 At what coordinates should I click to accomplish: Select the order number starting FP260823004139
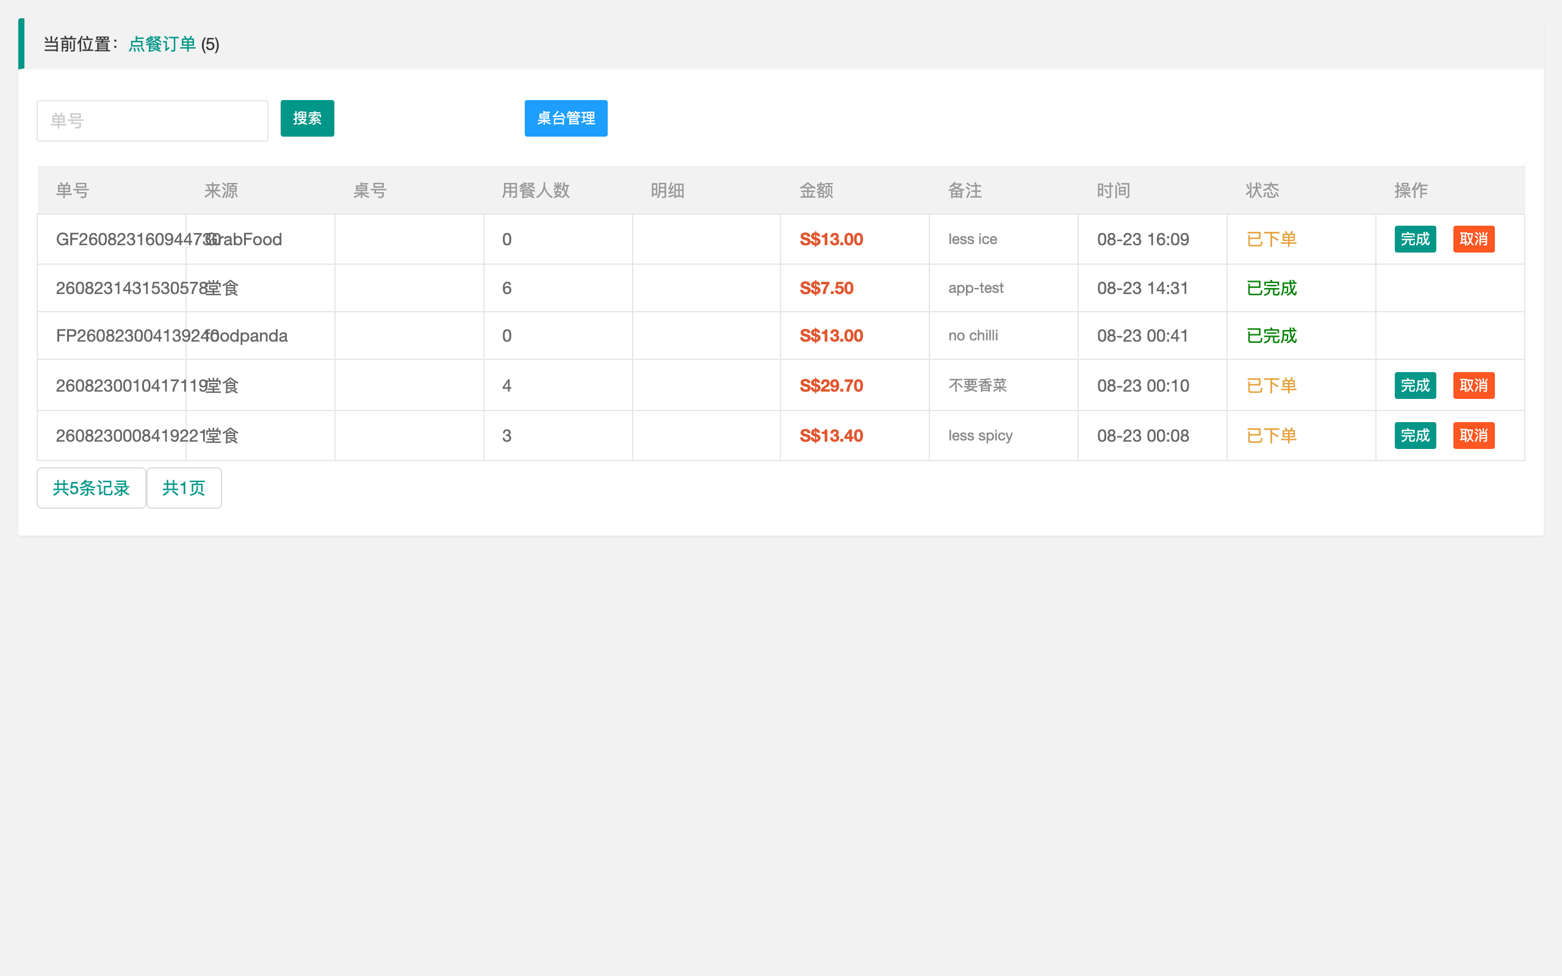coord(137,335)
